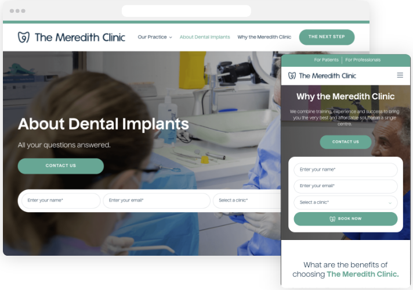Click the tooth icon in Book Now button
This screenshot has height=290, width=413.
[332, 219]
